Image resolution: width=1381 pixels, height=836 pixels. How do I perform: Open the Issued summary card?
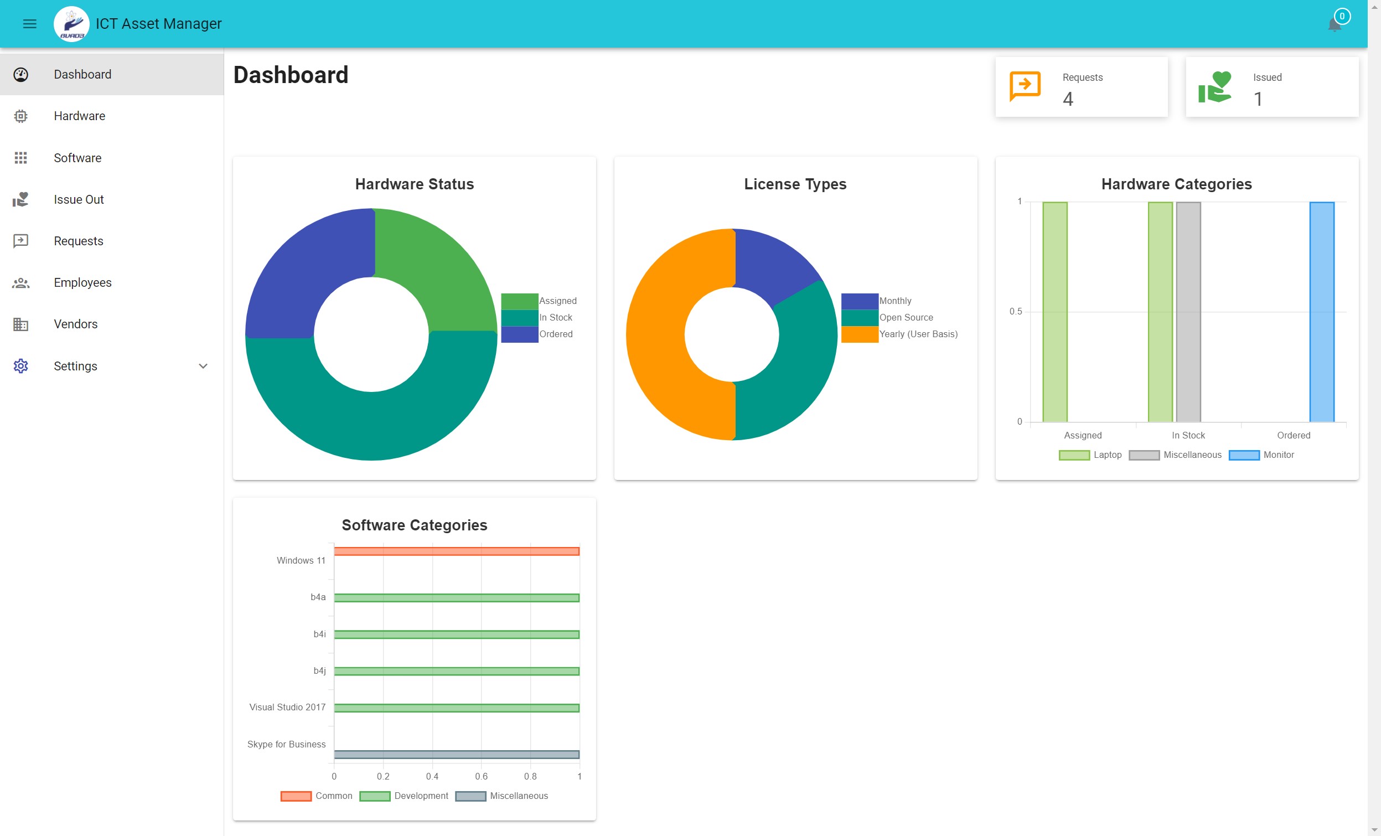point(1272,87)
